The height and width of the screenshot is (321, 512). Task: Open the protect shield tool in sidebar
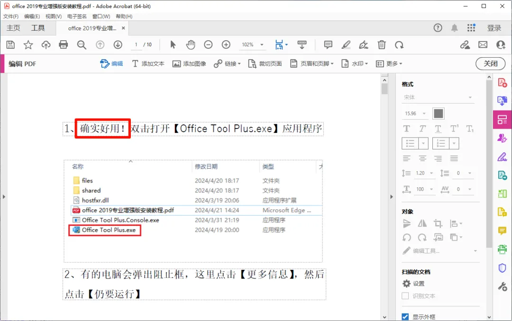tap(502, 268)
